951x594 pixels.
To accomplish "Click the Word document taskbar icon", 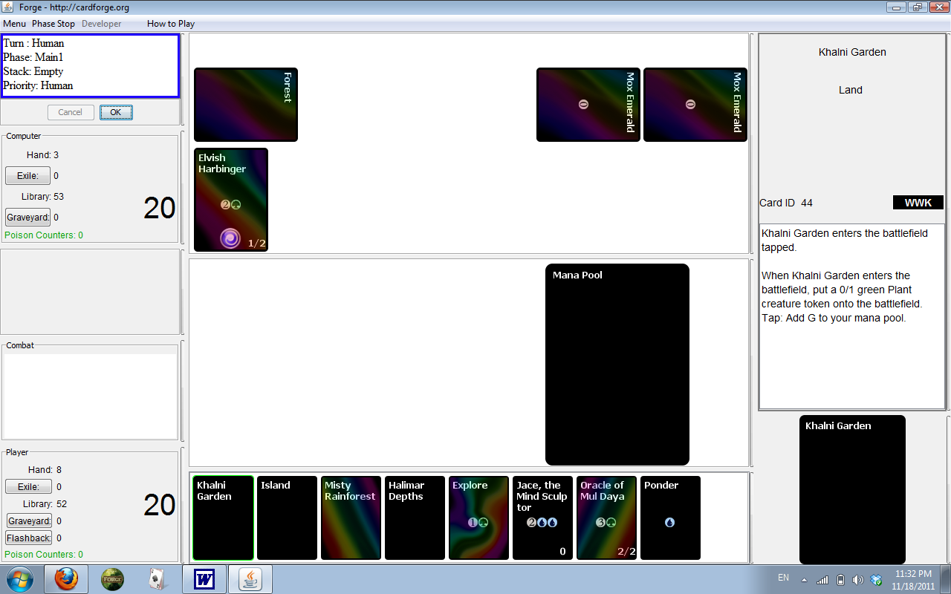I will [x=204, y=579].
